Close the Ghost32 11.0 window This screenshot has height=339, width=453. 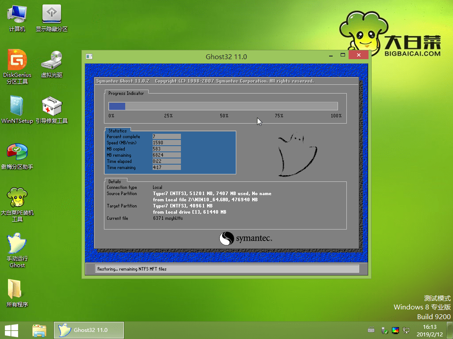(x=358, y=55)
